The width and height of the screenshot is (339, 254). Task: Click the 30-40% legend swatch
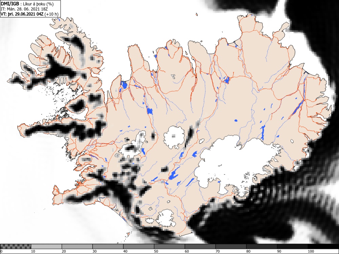[108, 247]
